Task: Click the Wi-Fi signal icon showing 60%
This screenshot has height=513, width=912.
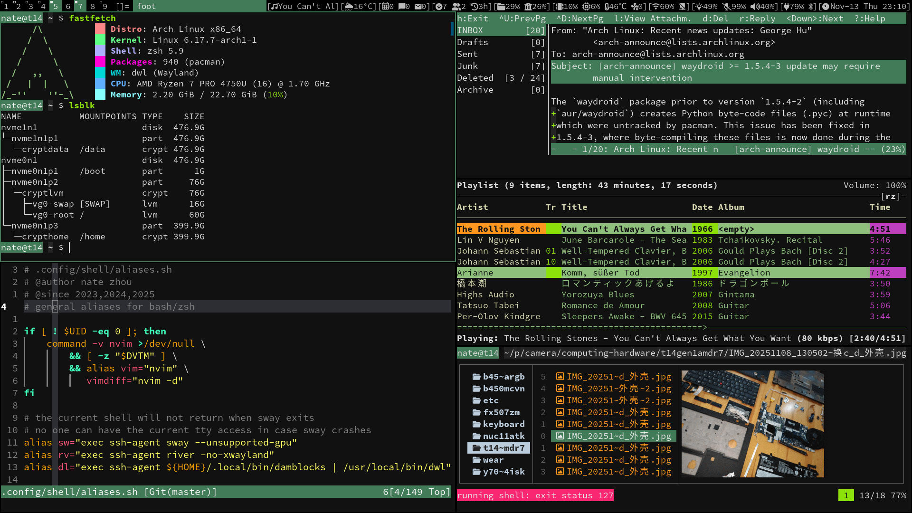Action: (x=655, y=6)
